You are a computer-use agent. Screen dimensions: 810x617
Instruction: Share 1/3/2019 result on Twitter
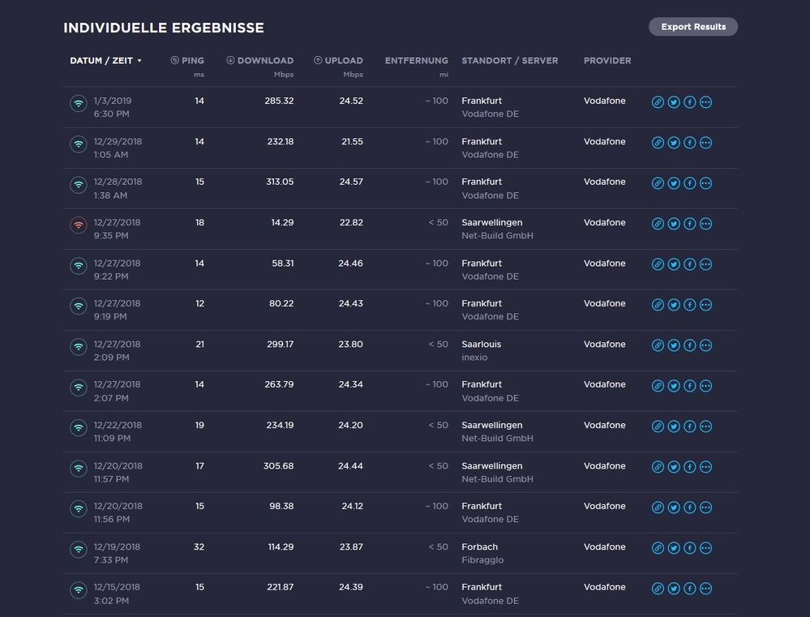tap(674, 102)
